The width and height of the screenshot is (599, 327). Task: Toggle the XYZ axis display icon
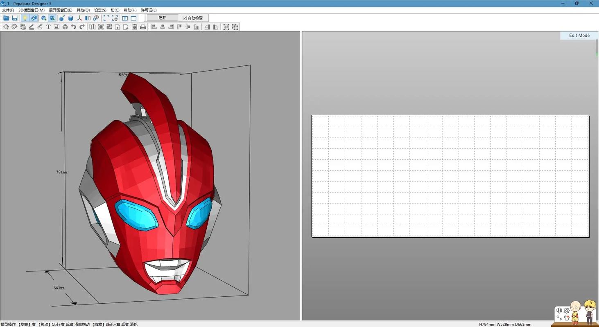click(79, 18)
